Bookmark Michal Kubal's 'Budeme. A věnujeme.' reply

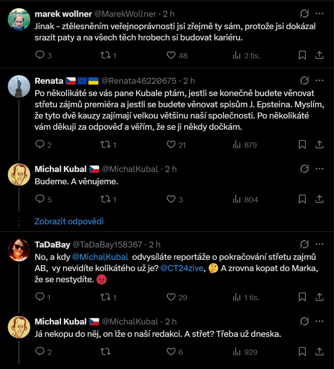click(x=302, y=199)
